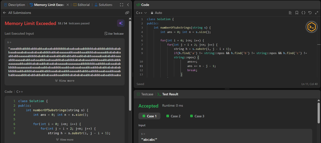Close the Memory Limit Exceeded tab
The width and height of the screenshot is (321, 143).
pyautogui.click(x=68, y=5)
